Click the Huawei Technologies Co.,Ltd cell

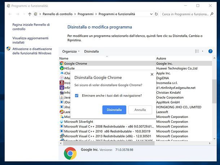177,68
